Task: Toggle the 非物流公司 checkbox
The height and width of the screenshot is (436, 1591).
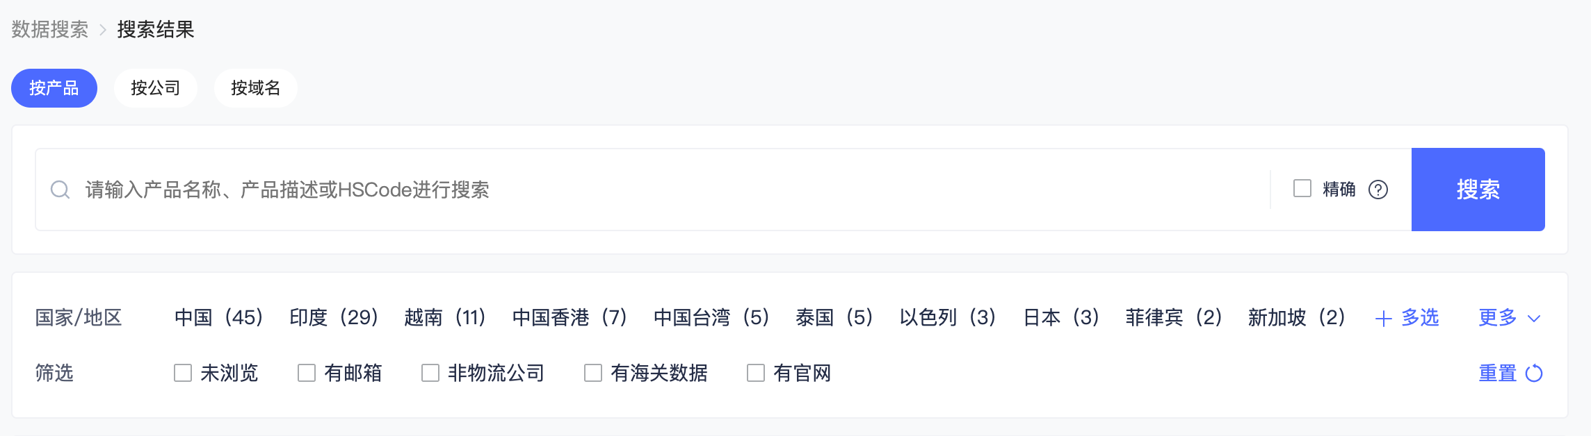Action: coord(430,374)
